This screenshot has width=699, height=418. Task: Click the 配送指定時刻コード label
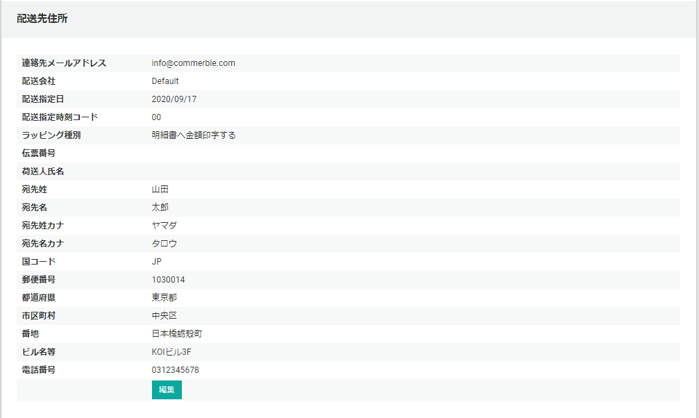pyautogui.click(x=60, y=117)
